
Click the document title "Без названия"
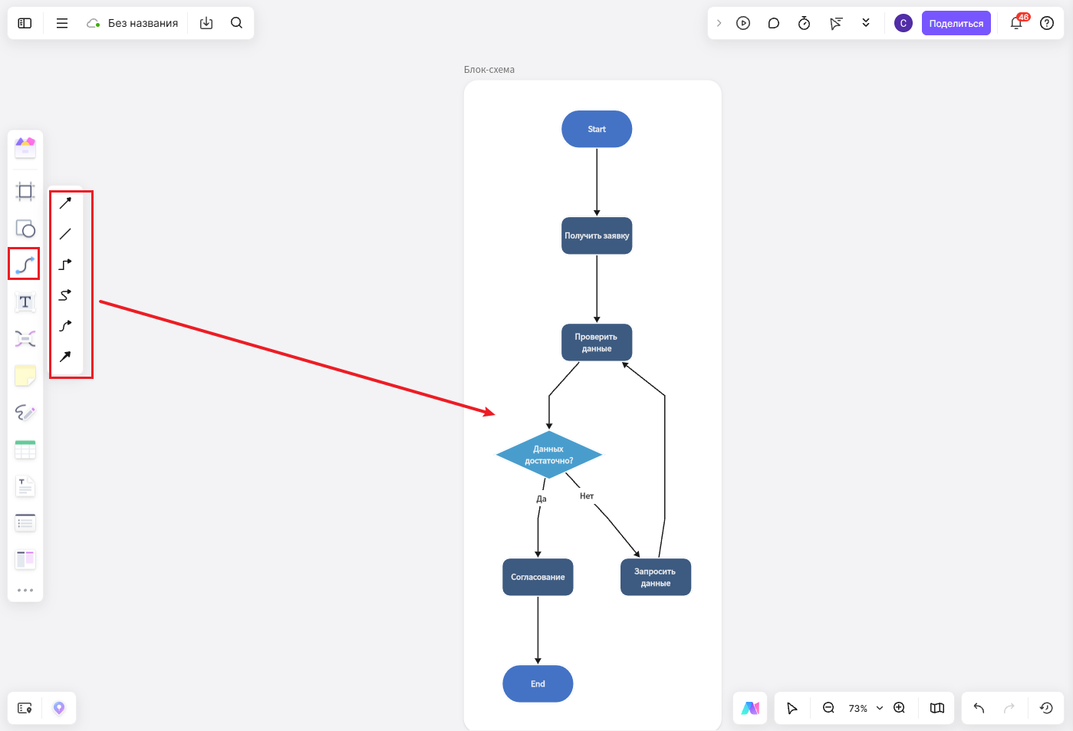tap(143, 23)
